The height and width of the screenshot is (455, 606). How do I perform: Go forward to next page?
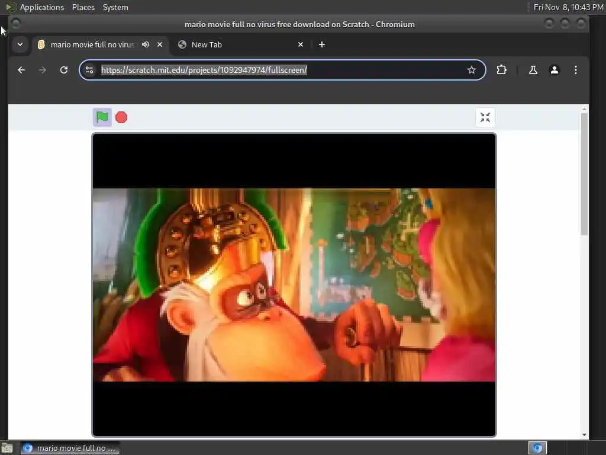pyautogui.click(x=43, y=70)
